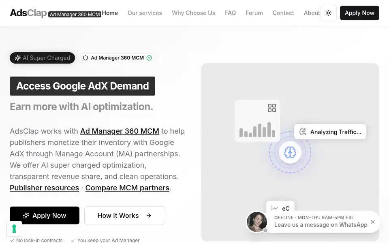Click the green keyhole privacy icon
Screen dimensions: 389x243
(14, 229)
